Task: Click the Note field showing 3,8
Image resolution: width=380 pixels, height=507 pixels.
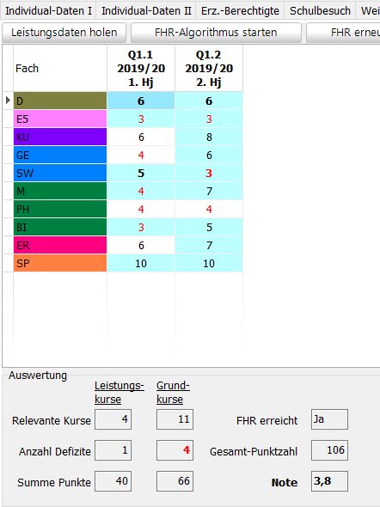Action: coord(329,481)
